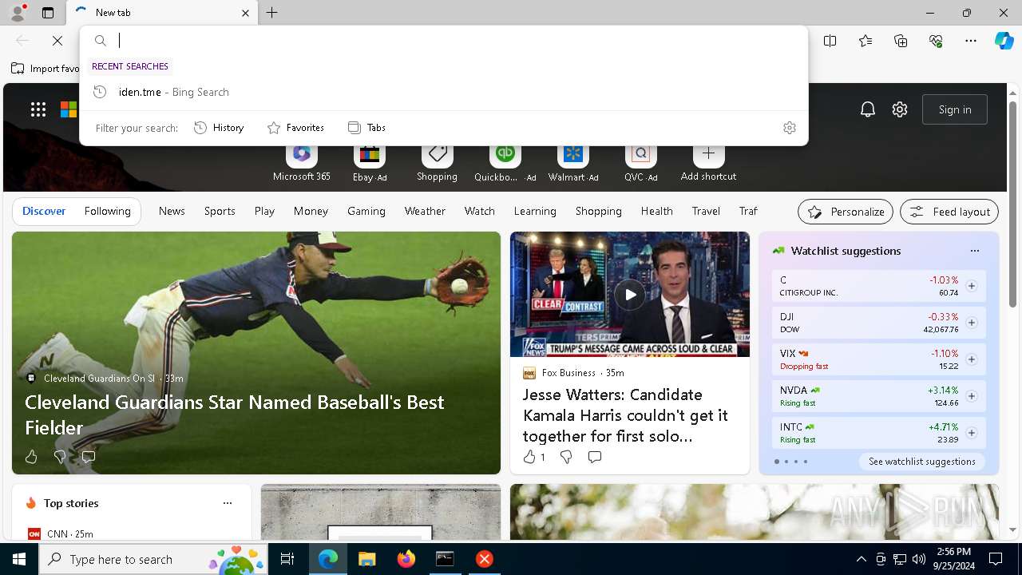Open Task View on taskbar
This screenshot has height=575, width=1022.
pos(287,559)
